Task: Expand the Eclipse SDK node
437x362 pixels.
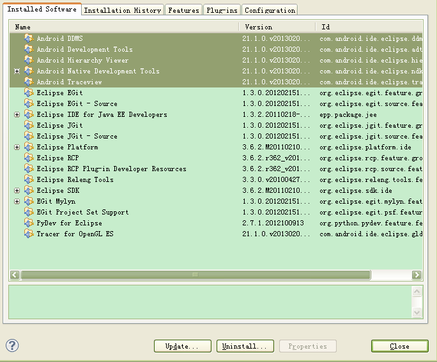Action: coord(17,191)
